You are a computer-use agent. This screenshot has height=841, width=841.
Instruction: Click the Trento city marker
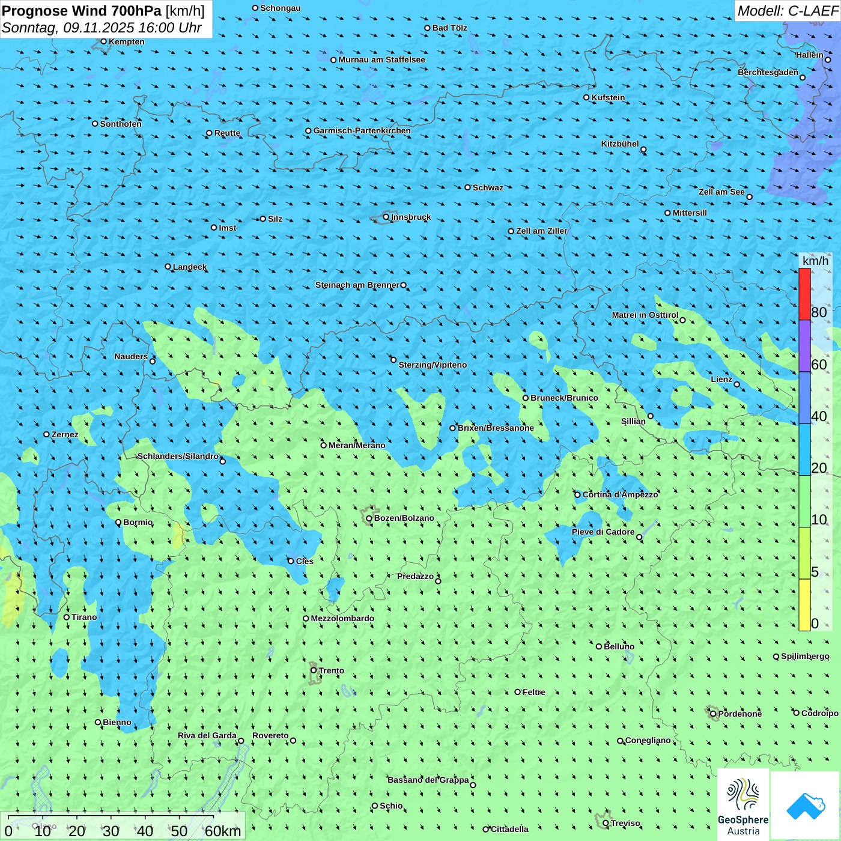pyautogui.click(x=314, y=670)
